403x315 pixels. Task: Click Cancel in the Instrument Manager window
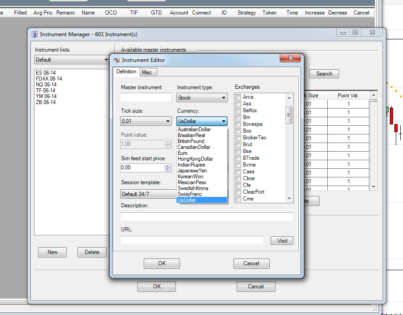coord(256,286)
